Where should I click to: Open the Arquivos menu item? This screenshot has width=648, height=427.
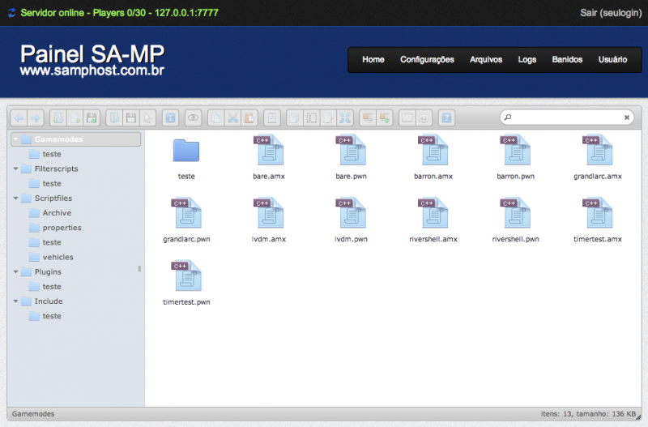coord(486,59)
